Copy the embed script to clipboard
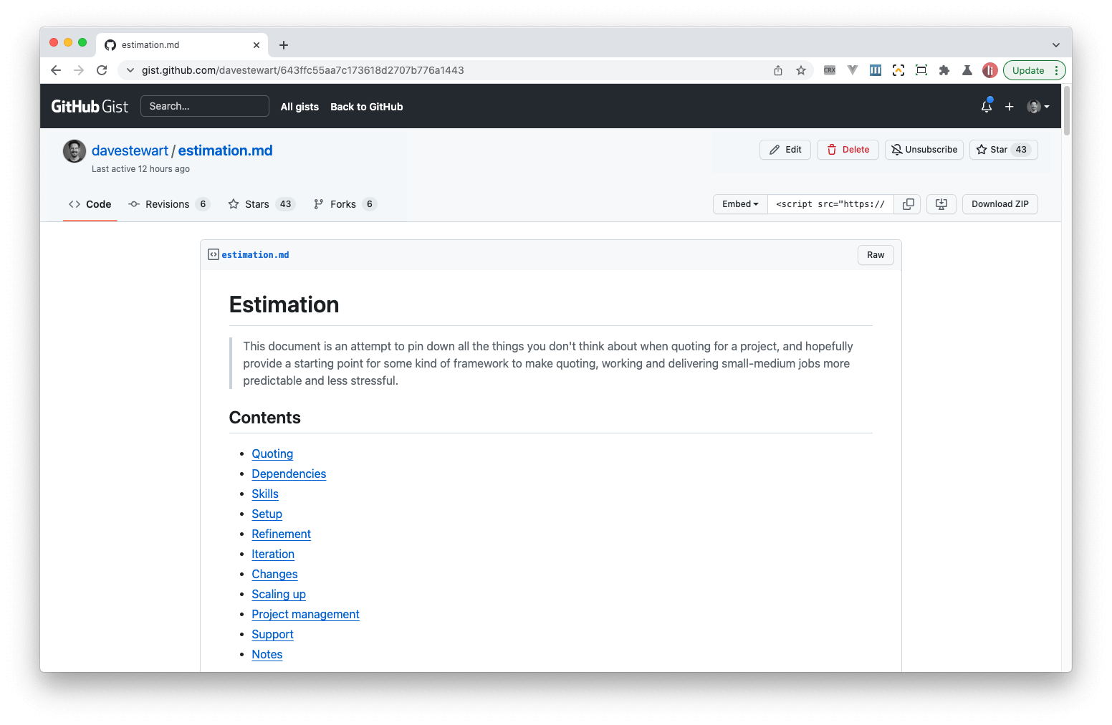 [x=907, y=204]
